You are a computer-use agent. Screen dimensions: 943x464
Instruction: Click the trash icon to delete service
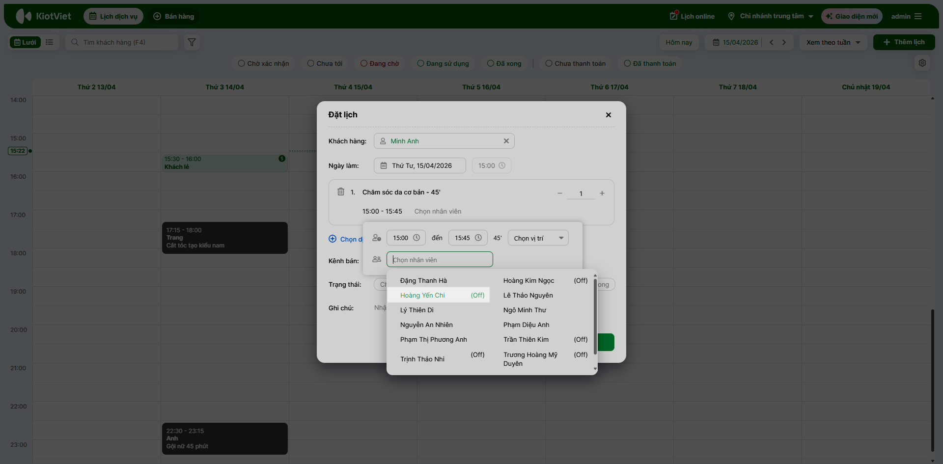click(x=341, y=191)
